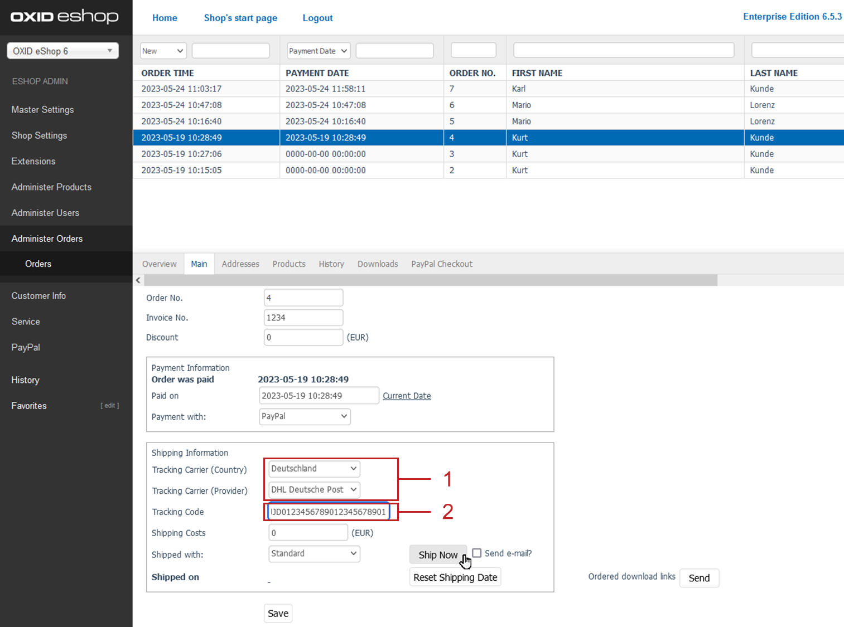
Task: Switch to the Addresses tab
Action: coord(240,264)
